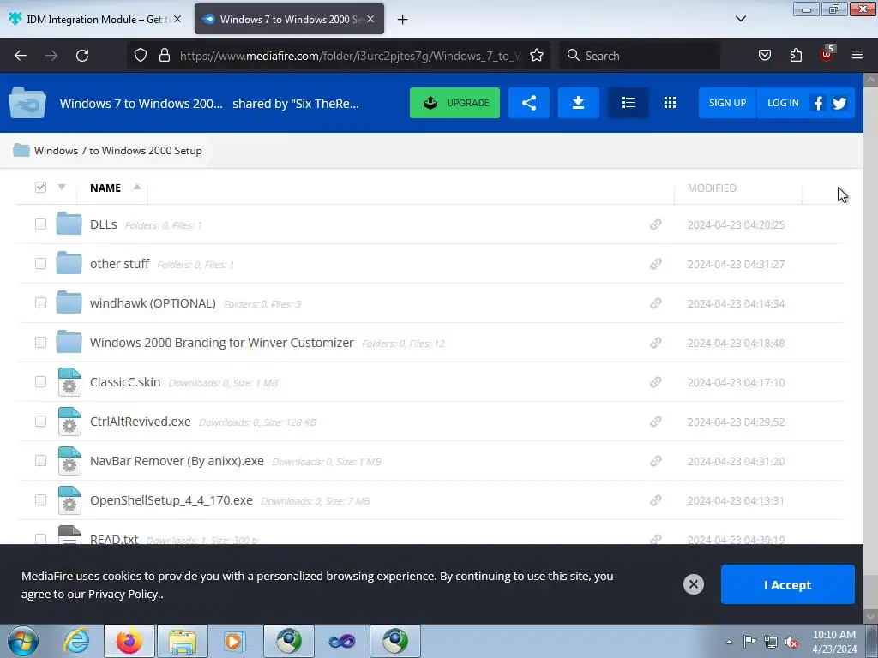Select Windows 7 to Windows 2000 tab
This screenshot has height=658, width=878.
289,19
